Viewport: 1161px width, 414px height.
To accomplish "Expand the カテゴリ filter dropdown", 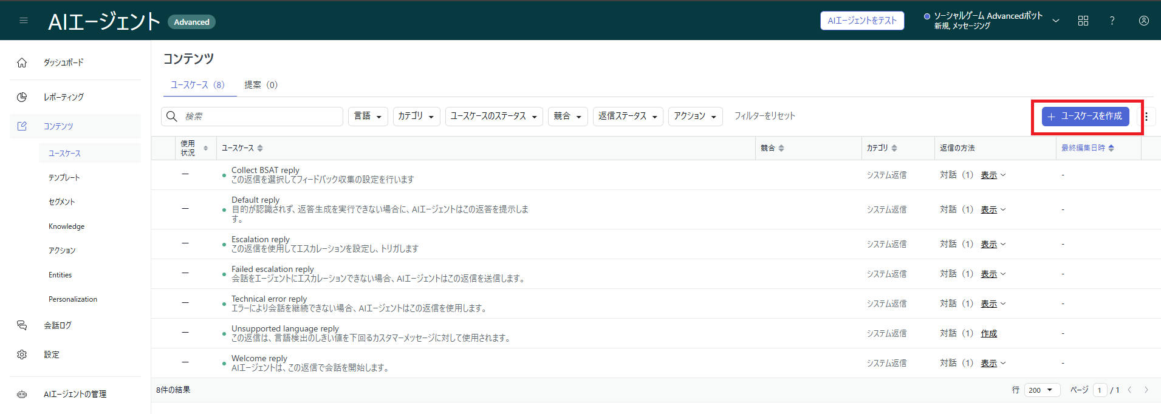I will click(416, 116).
